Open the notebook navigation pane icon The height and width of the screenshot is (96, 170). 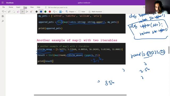pos(3,16)
